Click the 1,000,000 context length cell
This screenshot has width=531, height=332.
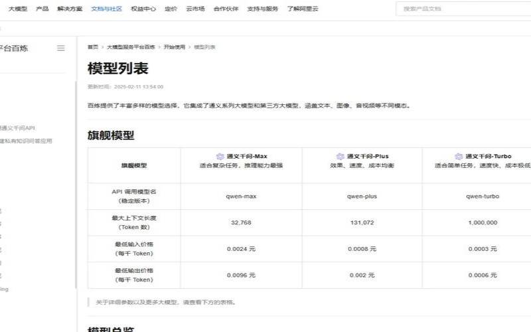click(x=483, y=222)
